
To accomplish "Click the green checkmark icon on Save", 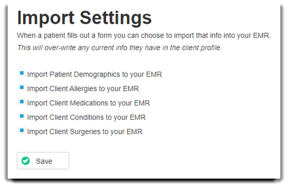I will (x=25, y=161).
